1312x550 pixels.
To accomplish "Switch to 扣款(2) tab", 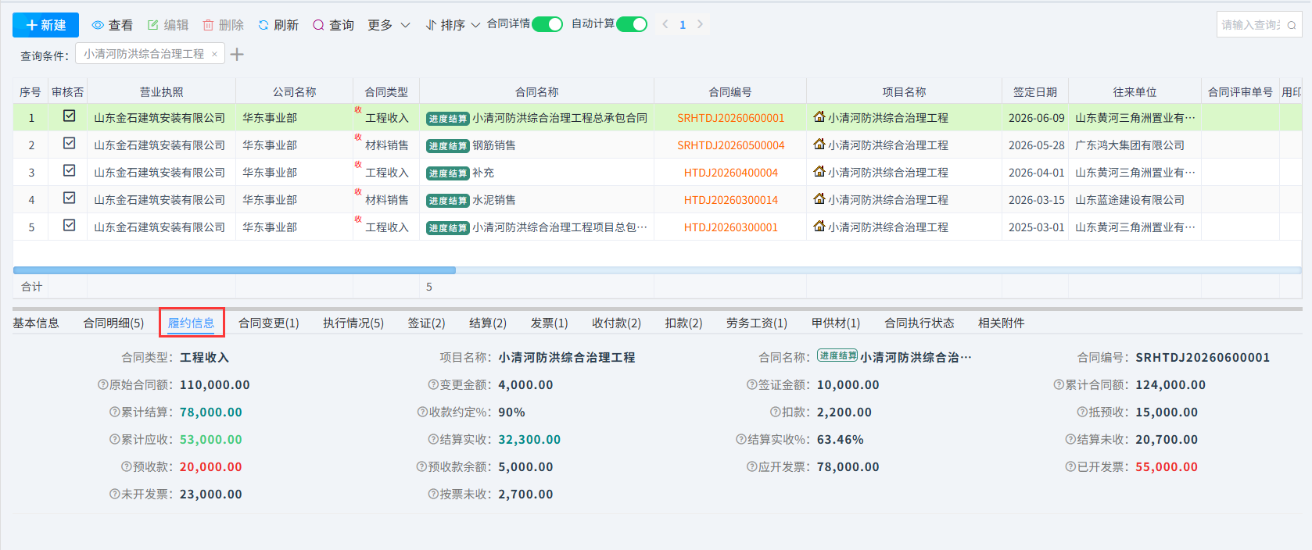I will click(683, 323).
